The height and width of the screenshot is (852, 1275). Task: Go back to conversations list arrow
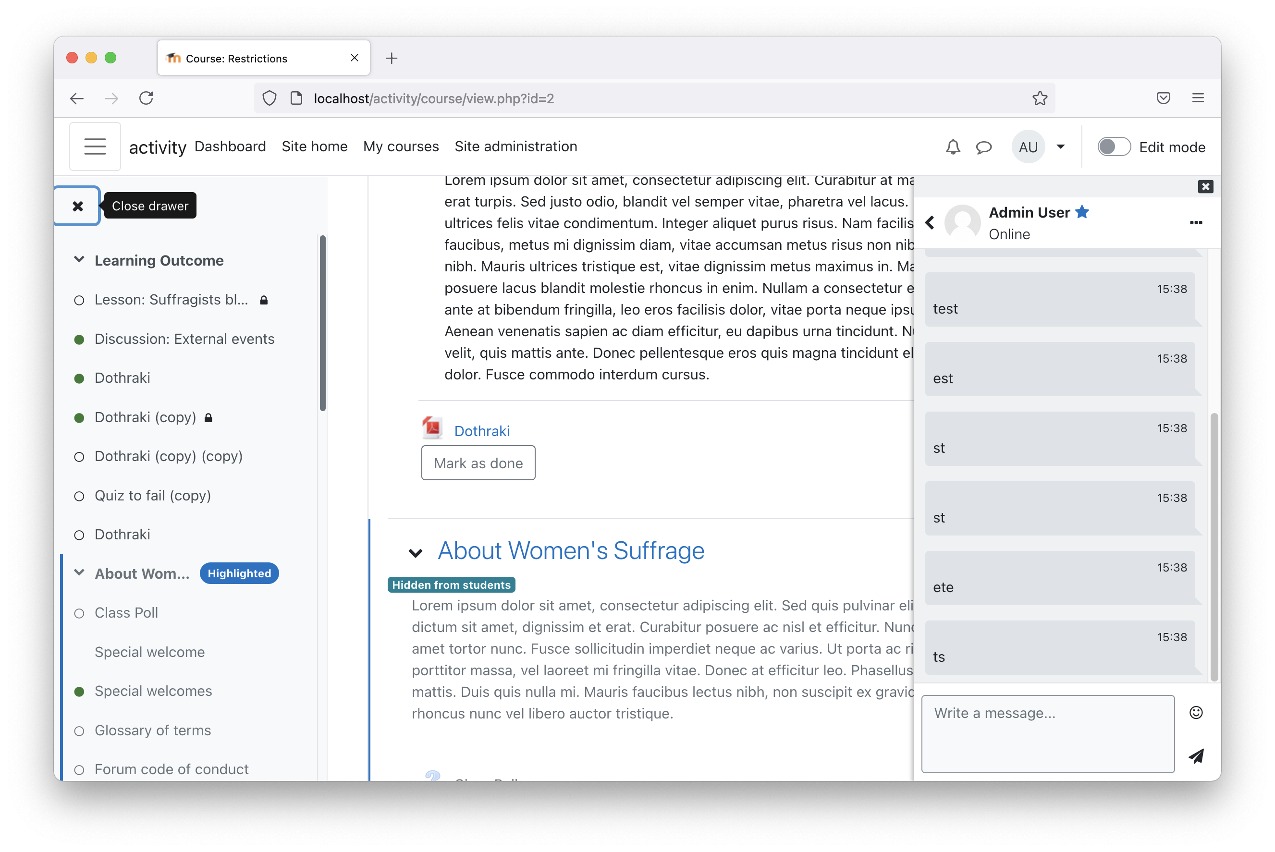(930, 223)
